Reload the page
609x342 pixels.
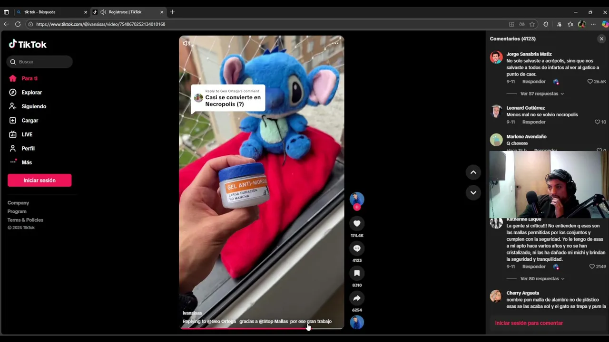(18, 24)
